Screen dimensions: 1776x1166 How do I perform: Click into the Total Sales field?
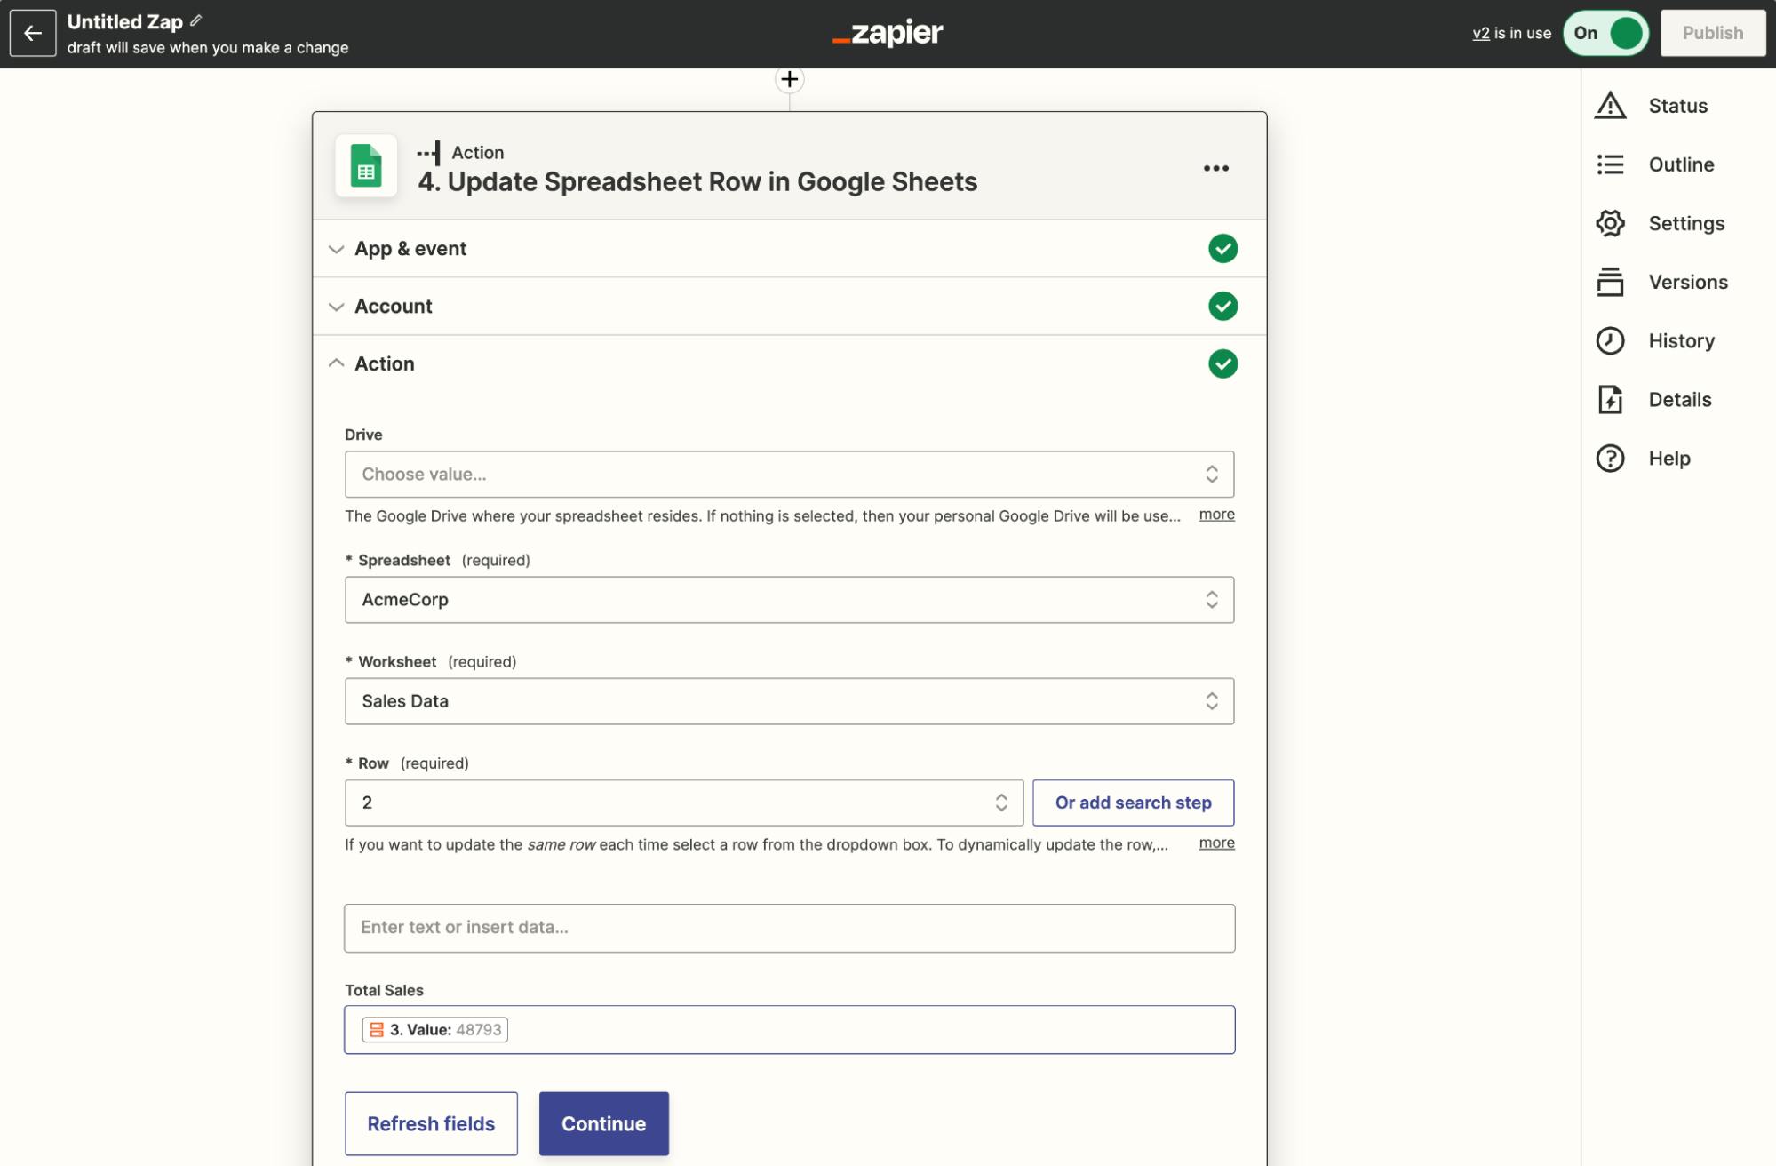789,1029
